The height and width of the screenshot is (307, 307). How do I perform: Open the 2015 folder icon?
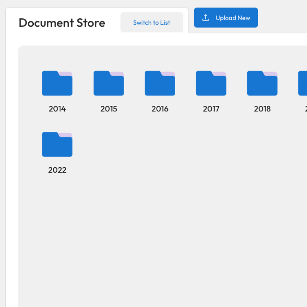(x=108, y=83)
